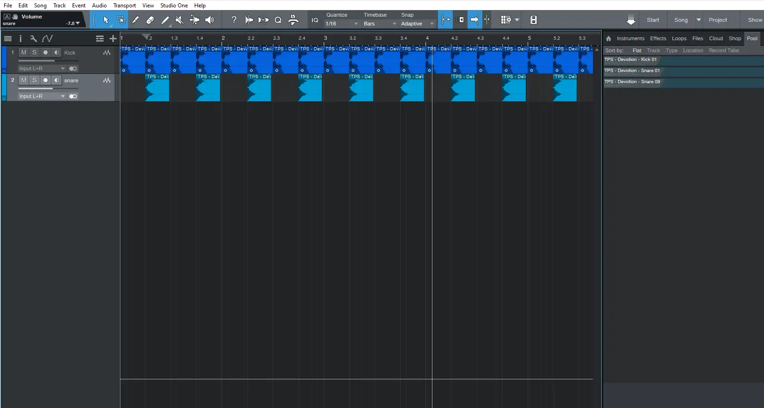Image resolution: width=764 pixels, height=408 pixels.
Task: Expand snare track Input L+R dropdown
Action: tap(63, 96)
